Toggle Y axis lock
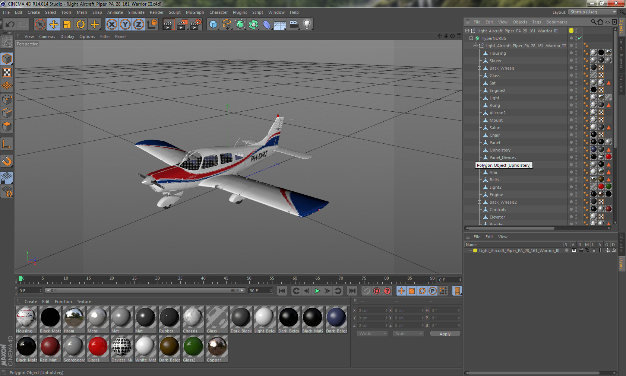The width and height of the screenshot is (626, 376). 125,25
